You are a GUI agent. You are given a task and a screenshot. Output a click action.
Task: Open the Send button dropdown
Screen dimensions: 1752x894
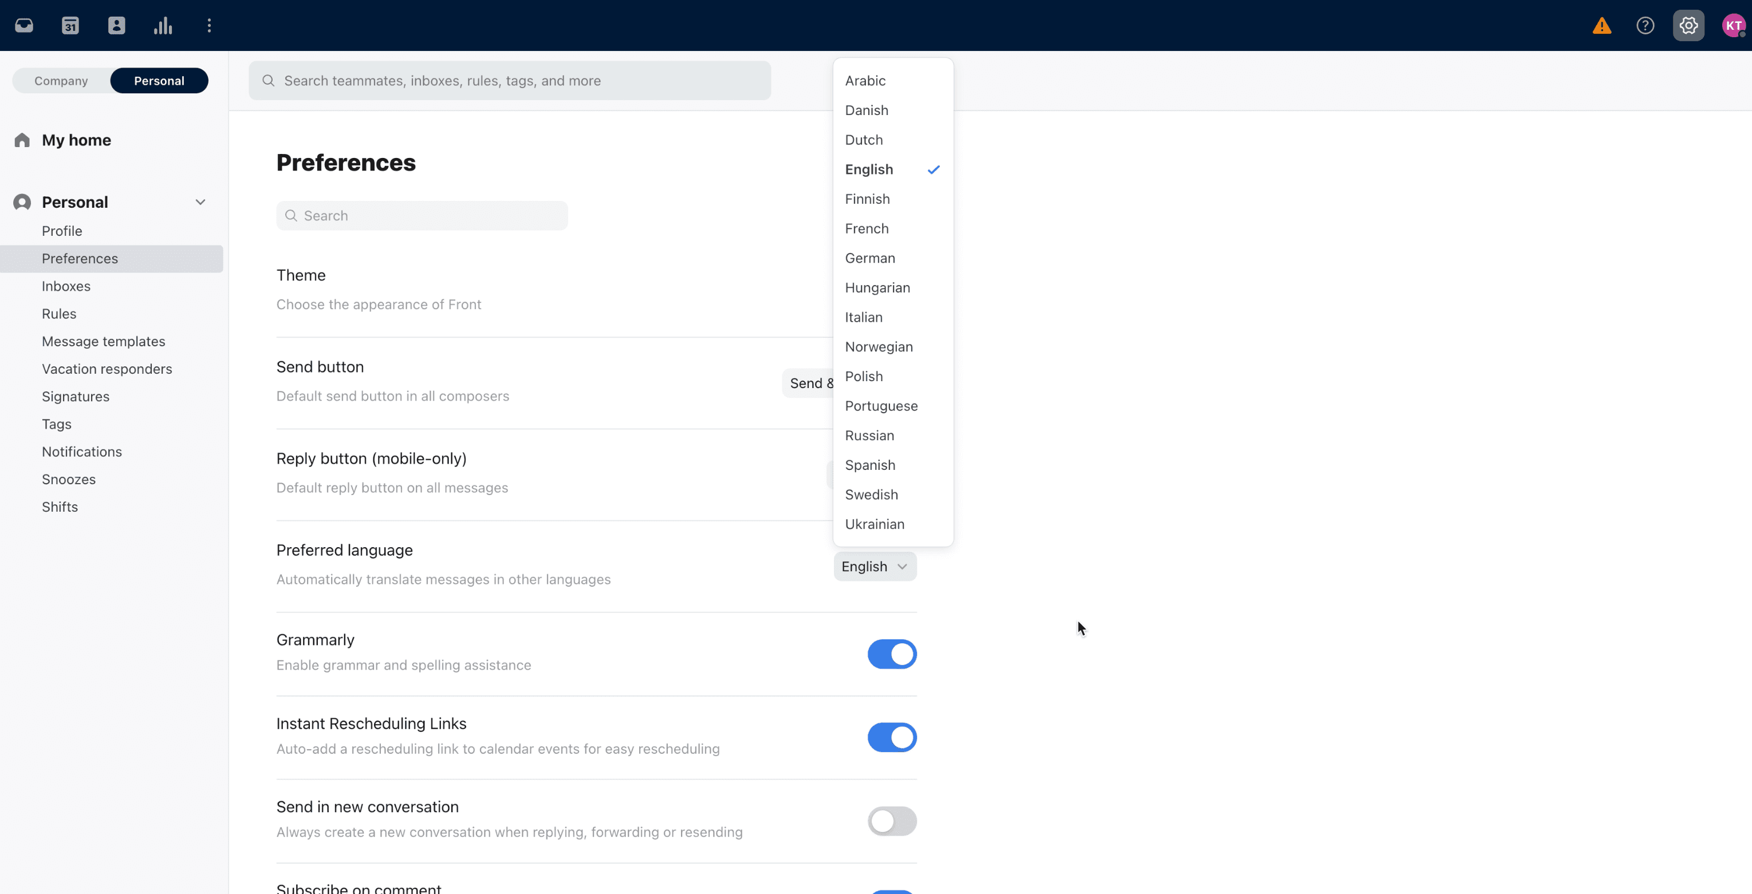click(808, 383)
